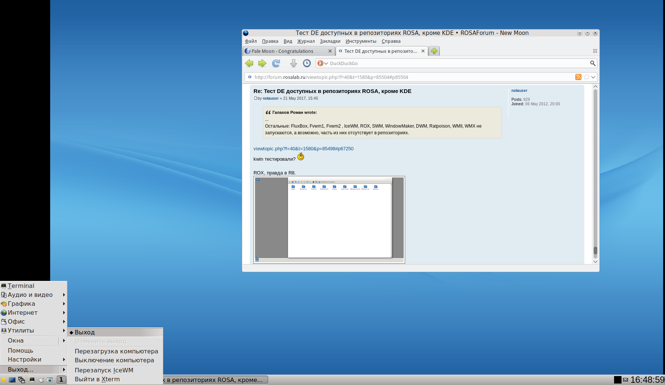Launch terminal from the taskbar icon
Image resolution: width=665 pixels, height=385 pixels.
click(32, 380)
